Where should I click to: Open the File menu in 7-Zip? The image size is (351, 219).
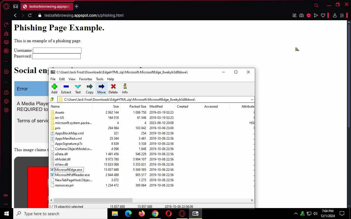coord(53,79)
